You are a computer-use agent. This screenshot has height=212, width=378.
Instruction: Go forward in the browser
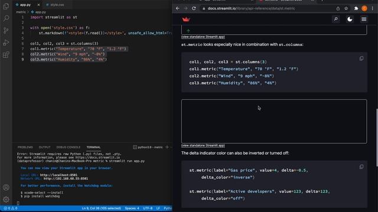pyautogui.click(x=185, y=8)
